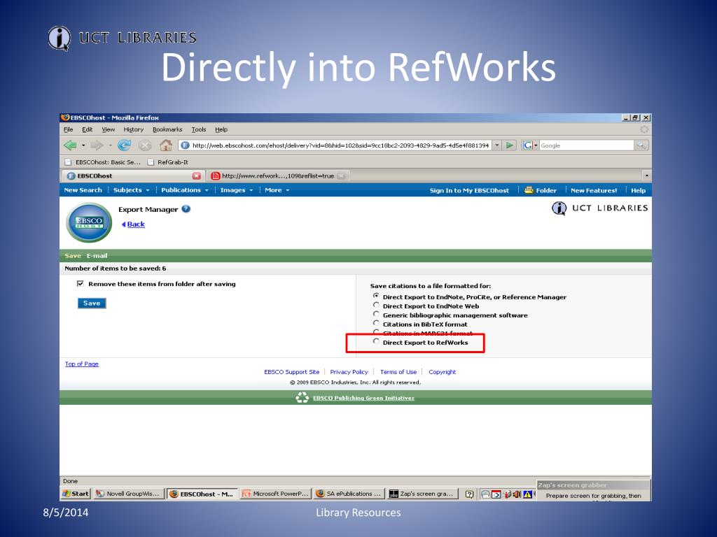Click the Back link
The width and height of the screenshot is (717, 537).
tap(136, 224)
